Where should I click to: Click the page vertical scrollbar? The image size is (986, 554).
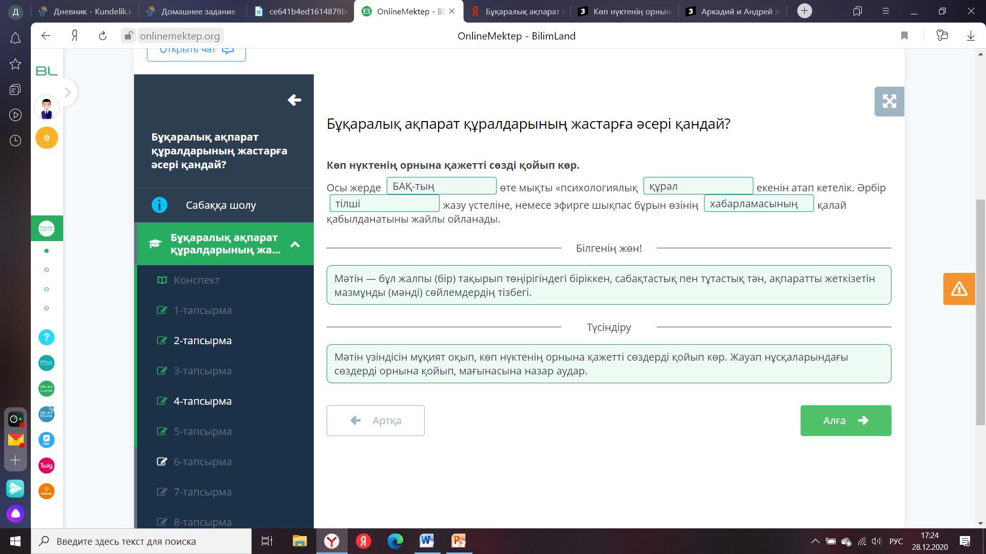980,312
